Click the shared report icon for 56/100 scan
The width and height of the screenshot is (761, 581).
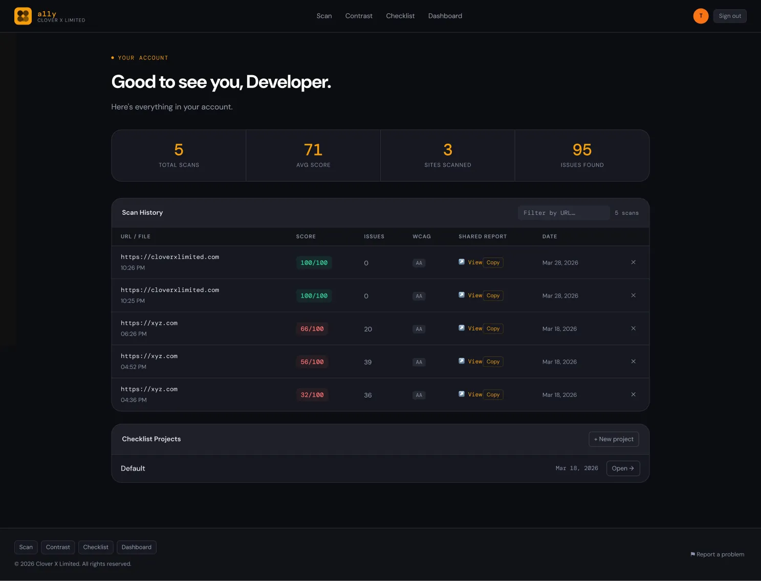(462, 361)
